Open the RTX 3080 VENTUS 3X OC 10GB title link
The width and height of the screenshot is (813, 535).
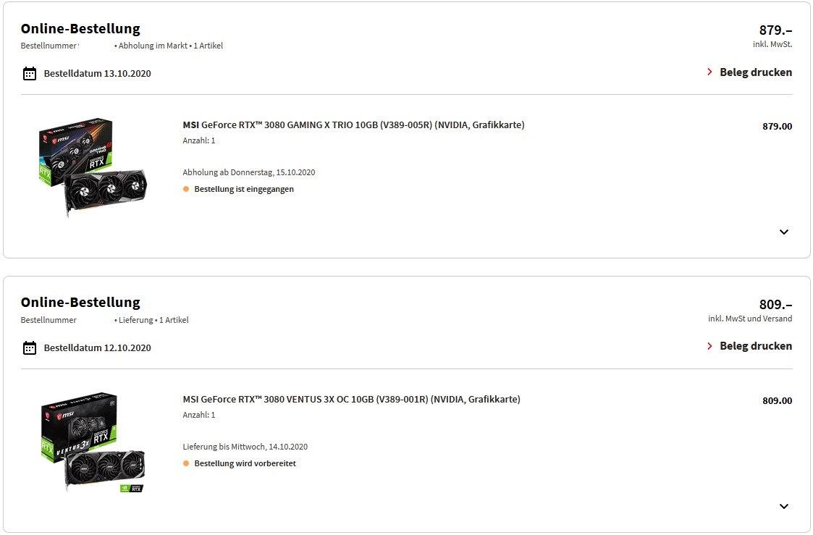pyautogui.click(x=352, y=399)
